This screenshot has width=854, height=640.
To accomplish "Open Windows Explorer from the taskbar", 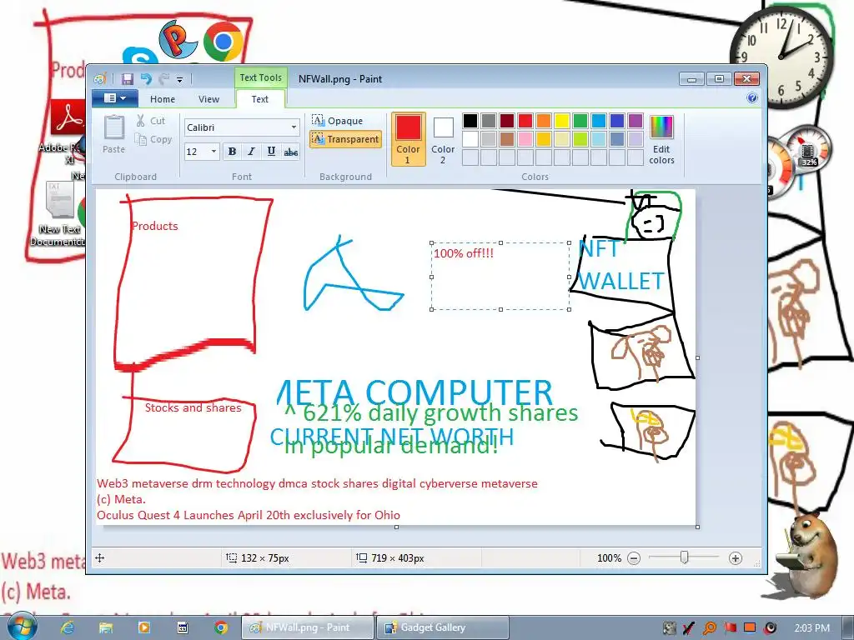I will tap(106, 627).
